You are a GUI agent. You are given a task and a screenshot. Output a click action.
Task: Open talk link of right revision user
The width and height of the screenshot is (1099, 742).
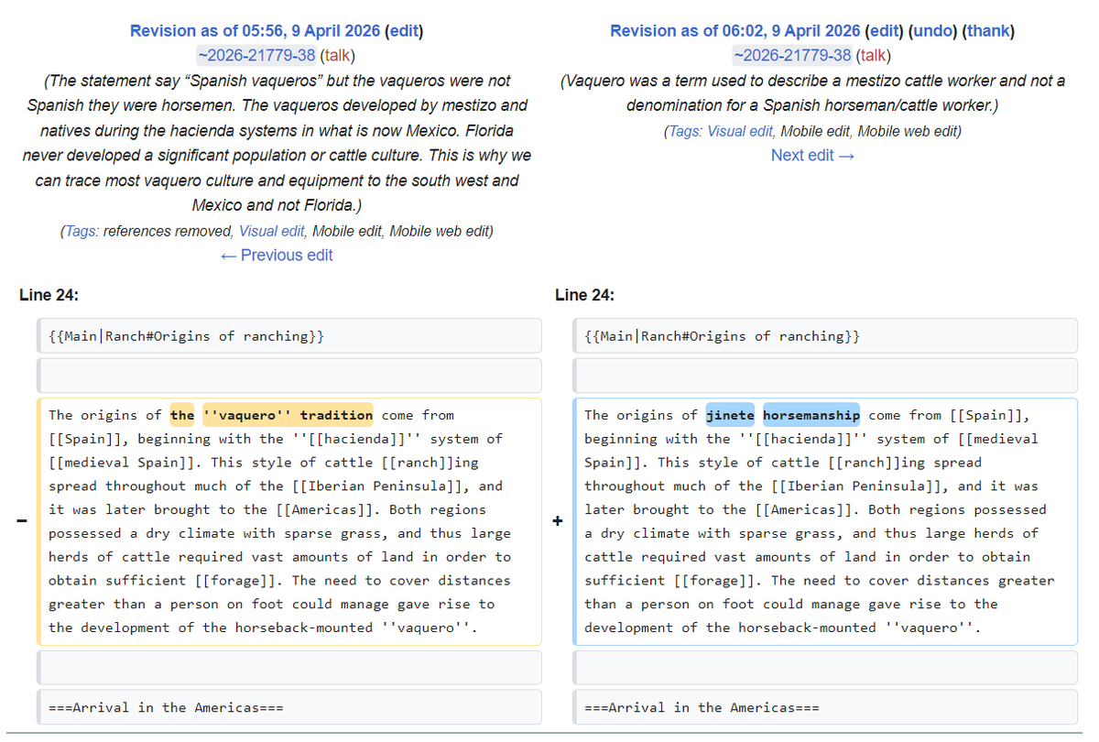click(x=874, y=56)
